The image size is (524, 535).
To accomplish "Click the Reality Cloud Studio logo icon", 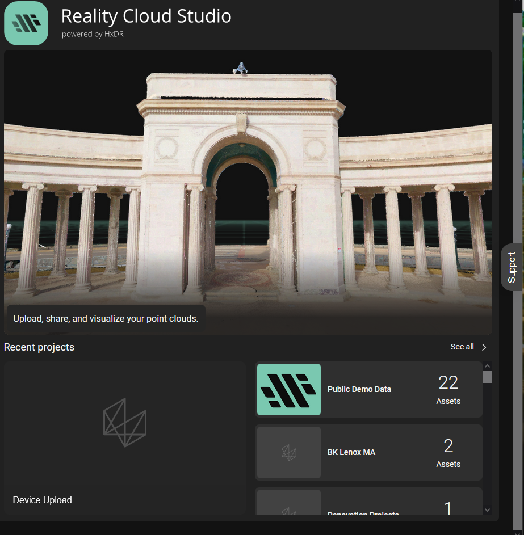I will coord(26,23).
